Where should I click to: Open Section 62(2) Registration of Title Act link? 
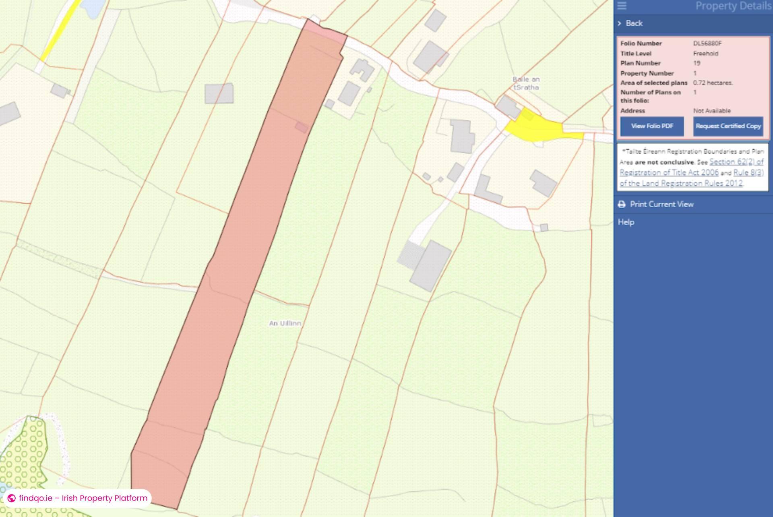pyautogui.click(x=736, y=162)
